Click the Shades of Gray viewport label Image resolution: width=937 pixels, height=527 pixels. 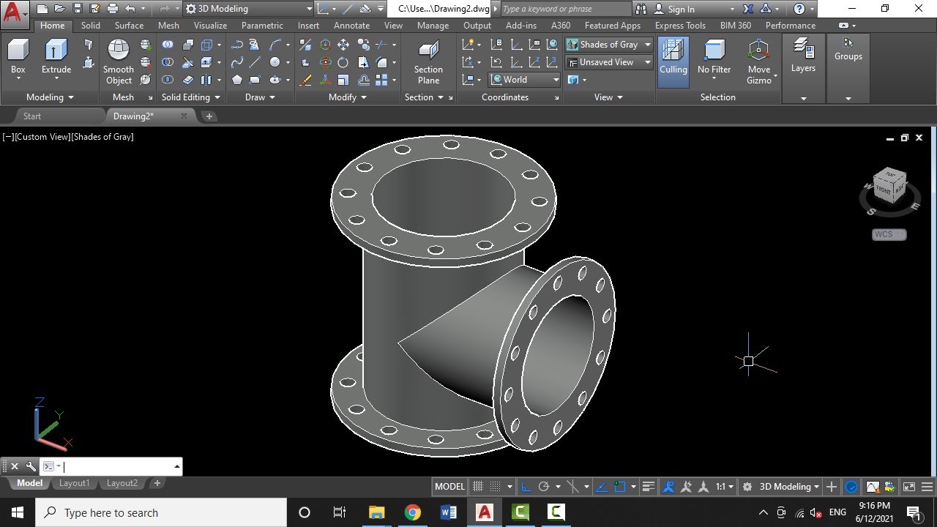click(x=102, y=137)
